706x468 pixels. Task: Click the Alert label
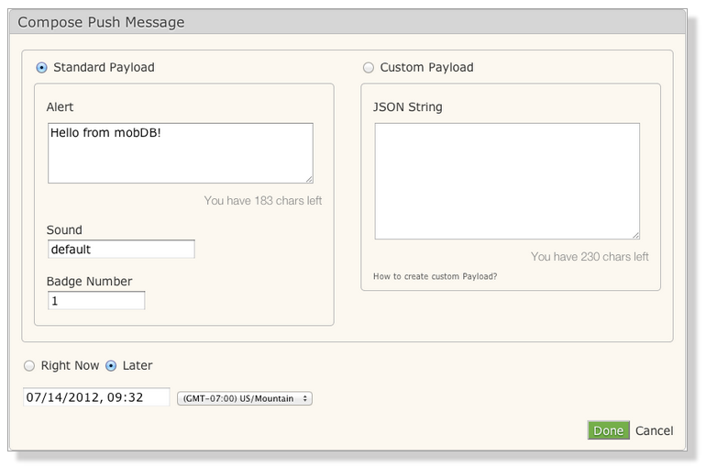click(x=60, y=106)
